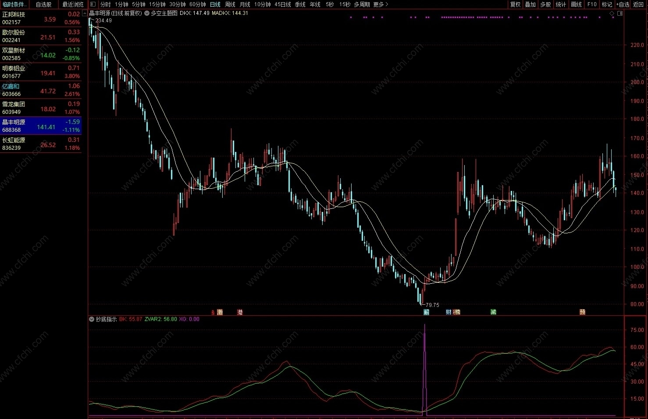Screen dimensions: 648x419
Task: Click the 复权 button
Action: (516, 4)
